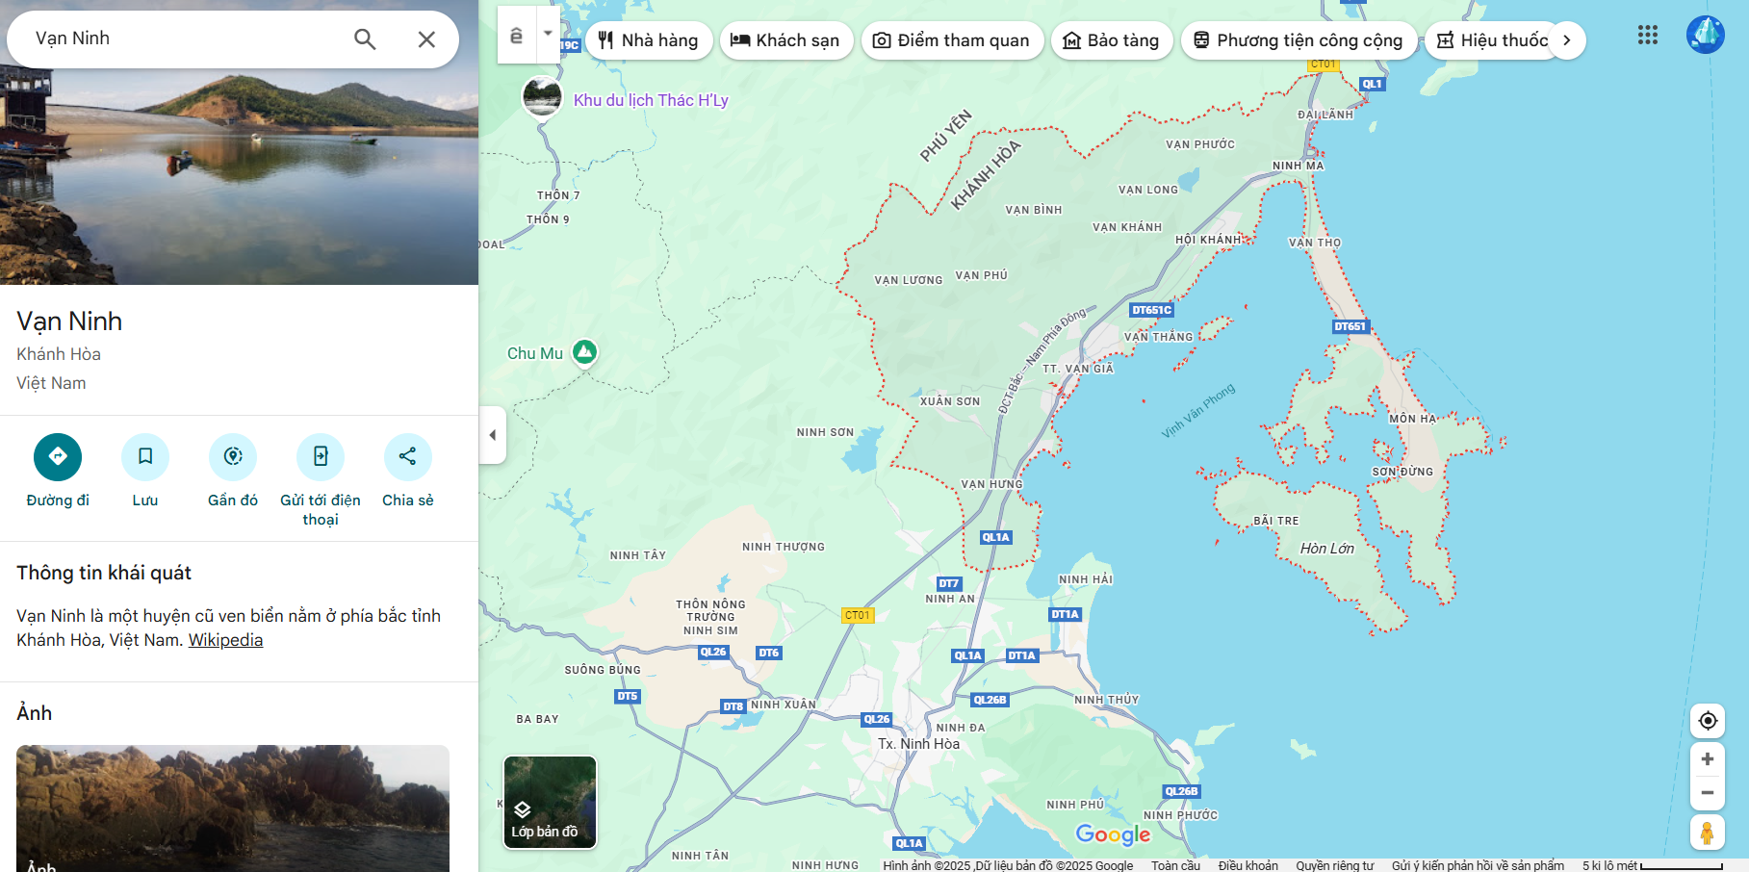Share location with Chia sẻ icon
This screenshot has width=1749, height=872.
pyautogui.click(x=407, y=456)
